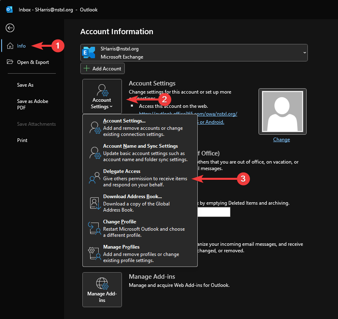The width and height of the screenshot is (338, 319).
Task: Select Account Name and Sync Settings
Action: tap(140, 153)
